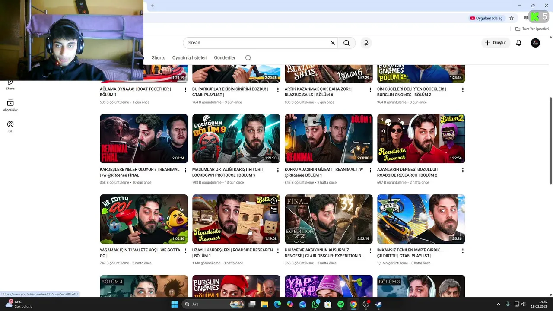The image size is (553, 311).
Task: Switch to the Shorts channel tab
Action: pyautogui.click(x=158, y=58)
